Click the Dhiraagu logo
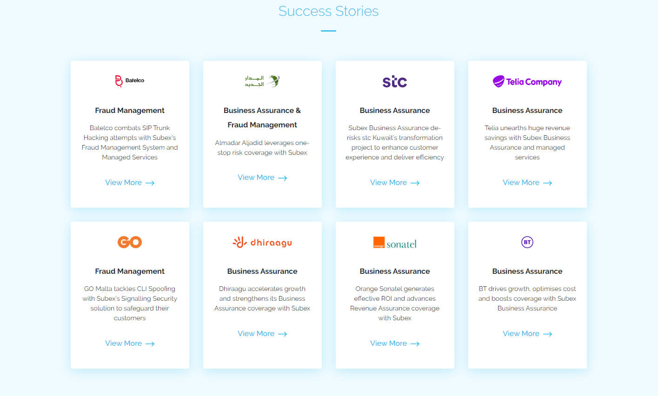The image size is (658, 396). point(262,242)
